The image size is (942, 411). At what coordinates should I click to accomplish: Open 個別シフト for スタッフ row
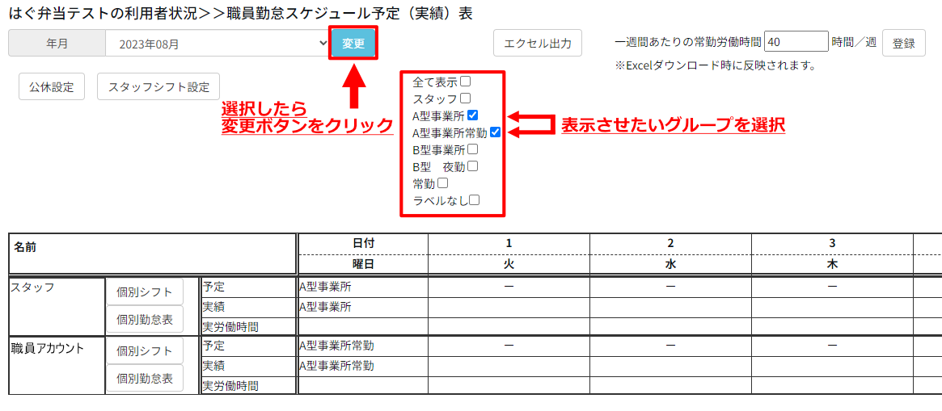[145, 291]
